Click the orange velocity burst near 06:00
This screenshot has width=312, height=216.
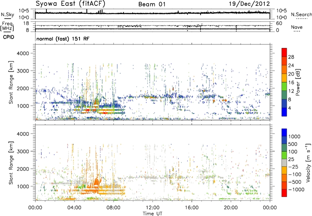pyautogui.click(x=97, y=182)
